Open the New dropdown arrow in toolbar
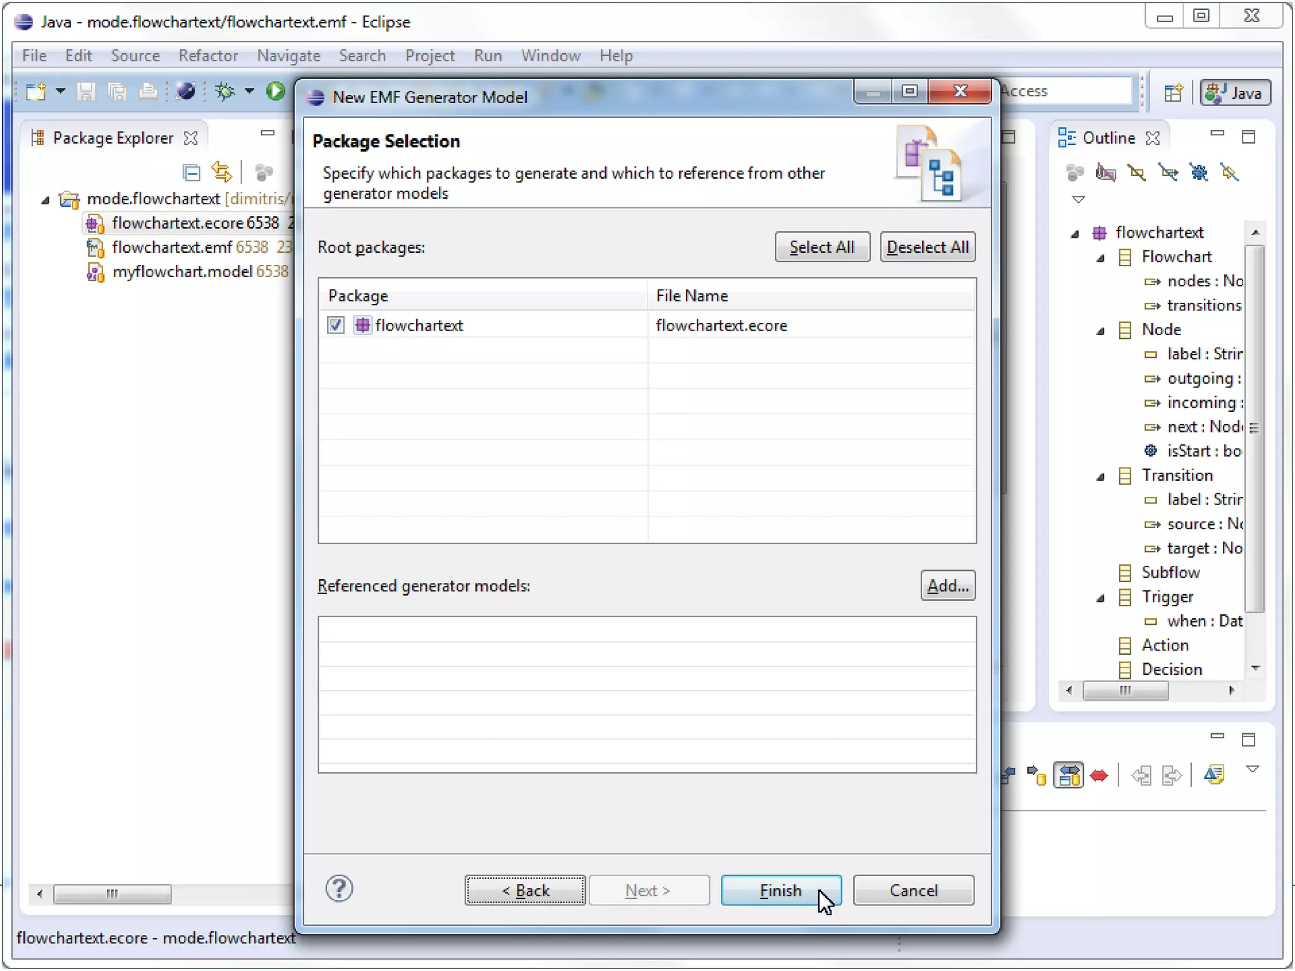1295x971 pixels. (61, 92)
